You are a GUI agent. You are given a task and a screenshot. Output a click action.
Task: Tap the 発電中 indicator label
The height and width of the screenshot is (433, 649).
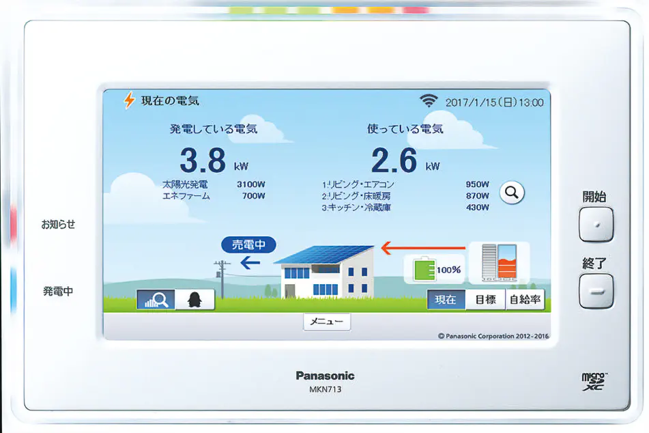59,292
